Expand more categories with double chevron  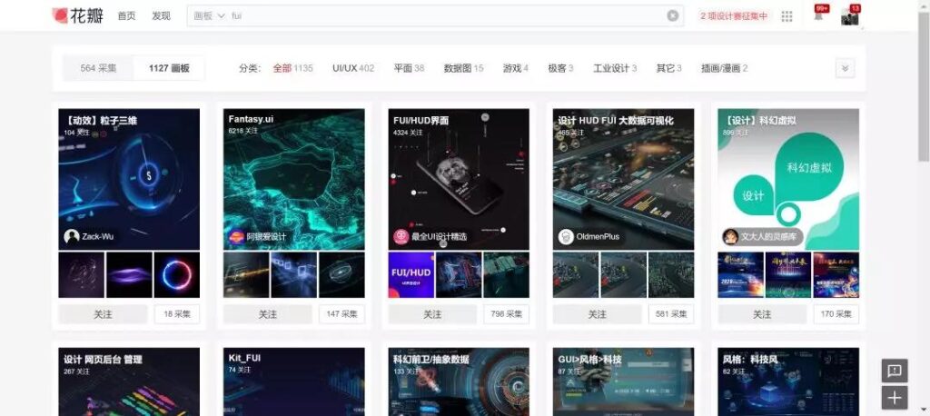(x=845, y=68)
